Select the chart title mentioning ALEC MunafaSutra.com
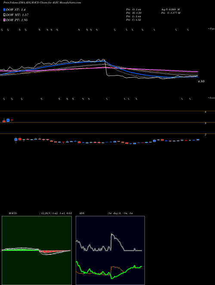Image resolution: width=215 pixels, height=285 pixels. (42, 3)
